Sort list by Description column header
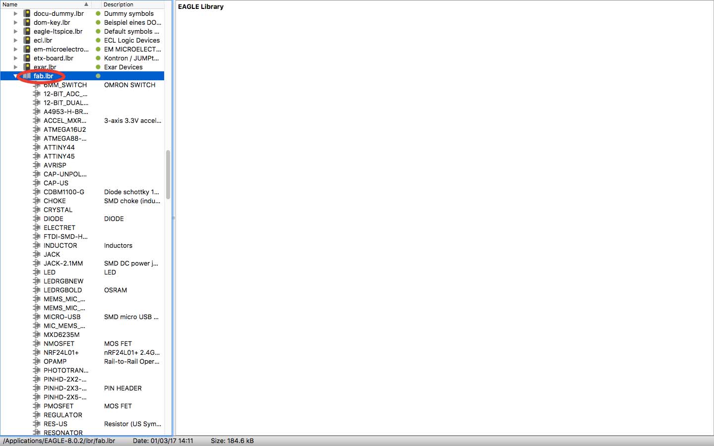This screenshot has height=446, width=714. point(132,4)
